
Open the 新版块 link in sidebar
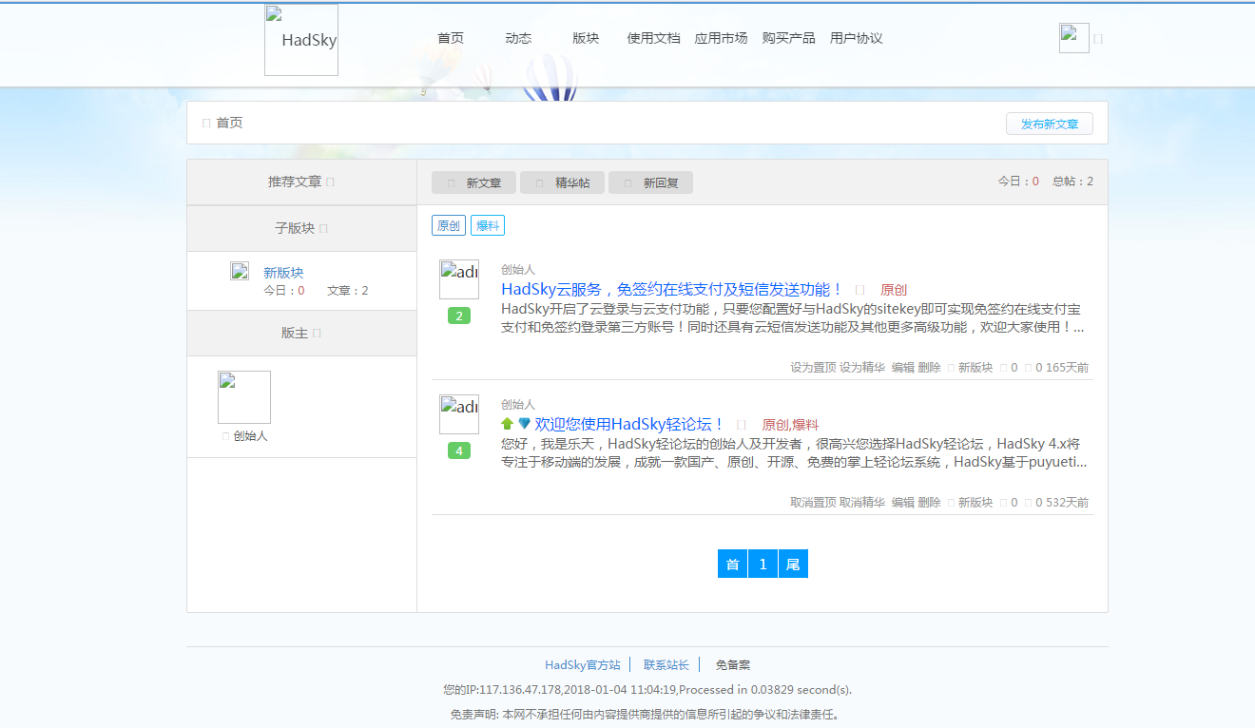[x=283, y=273]
